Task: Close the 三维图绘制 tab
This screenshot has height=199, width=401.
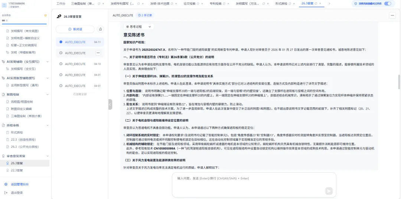Action: point(103,4)
